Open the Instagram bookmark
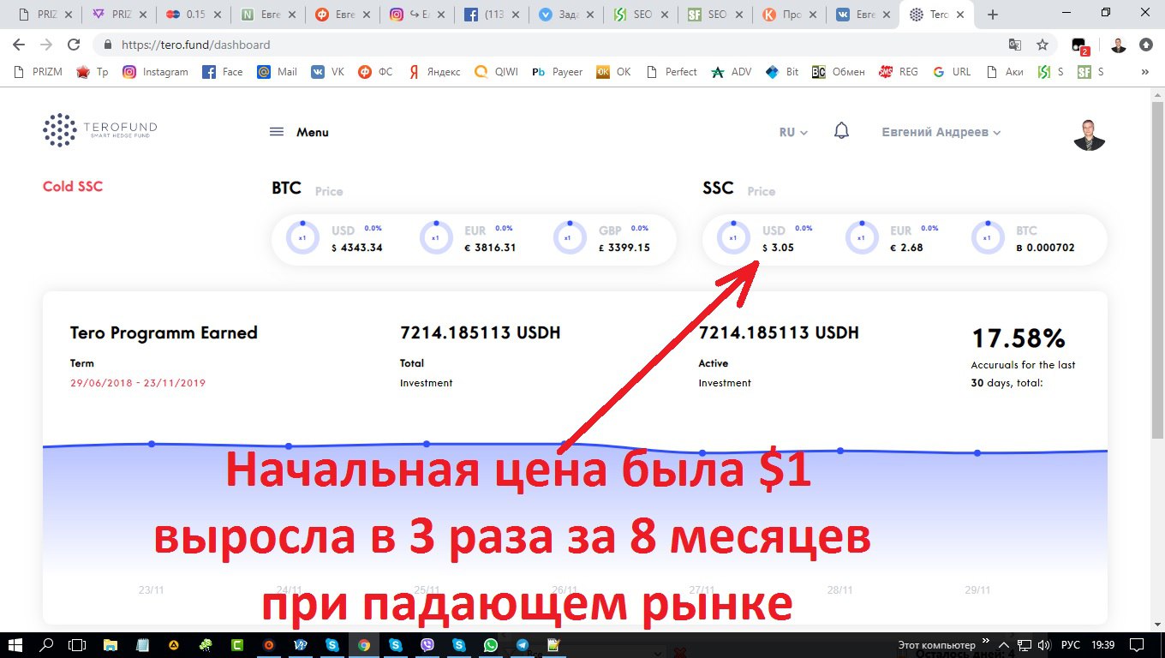This screenshot has height=658, width=1165. pos(155,72)
